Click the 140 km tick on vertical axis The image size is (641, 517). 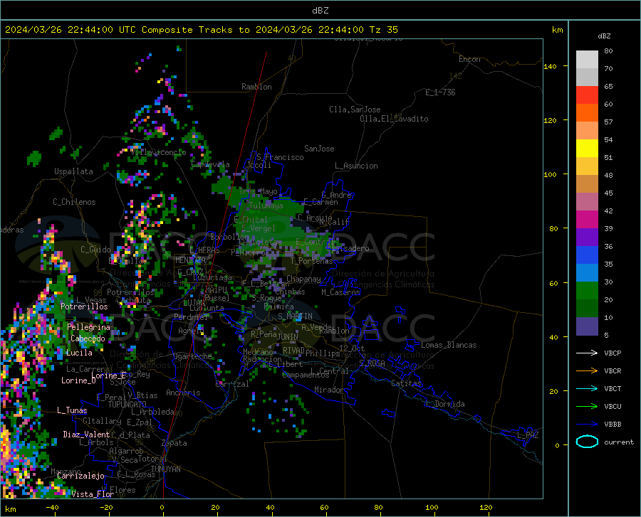pos(550,67)
